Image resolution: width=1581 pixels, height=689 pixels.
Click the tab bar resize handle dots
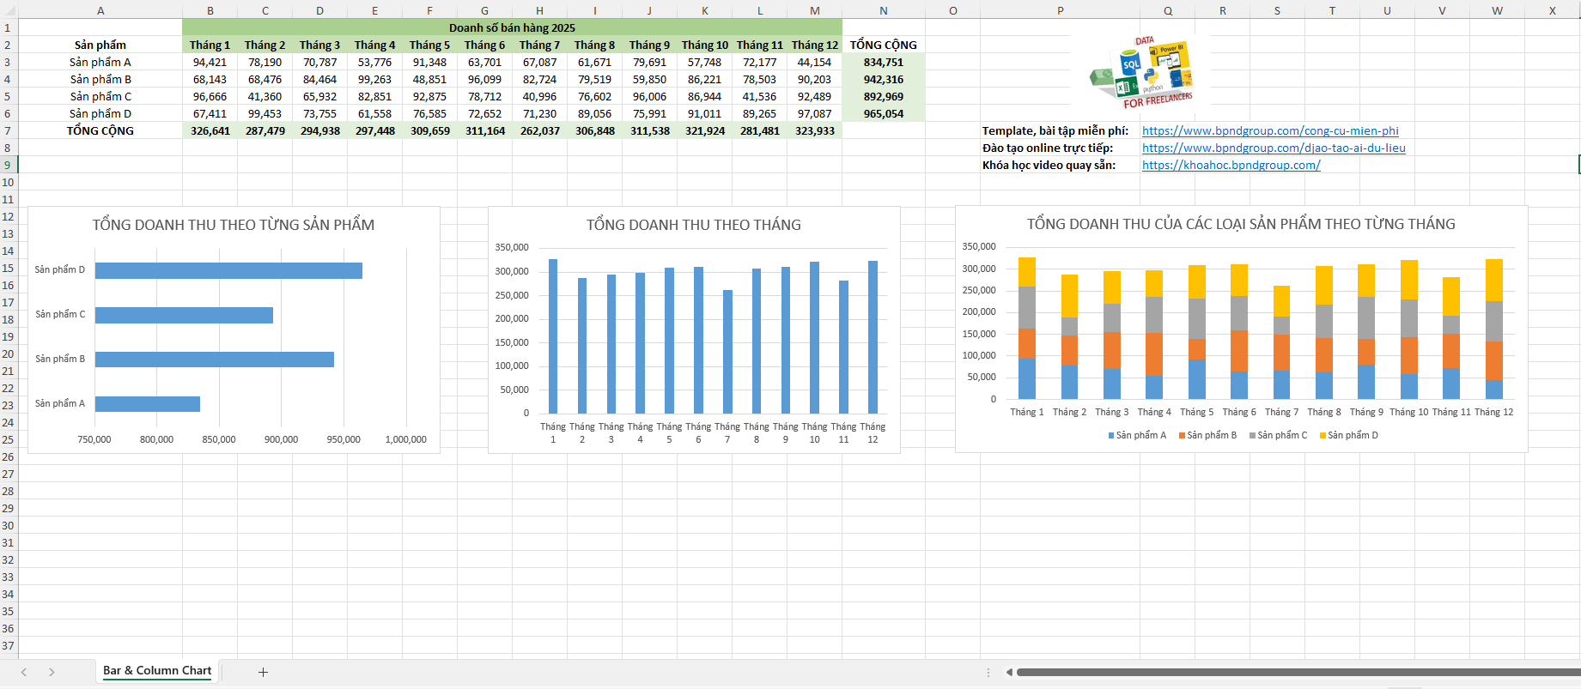click(x=988, y=672)
